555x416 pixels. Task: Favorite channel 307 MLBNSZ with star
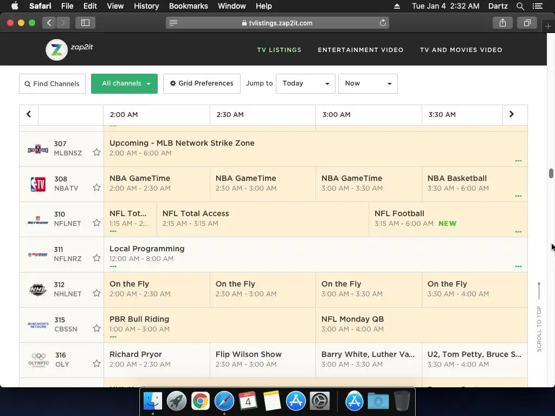click(96, 152)
